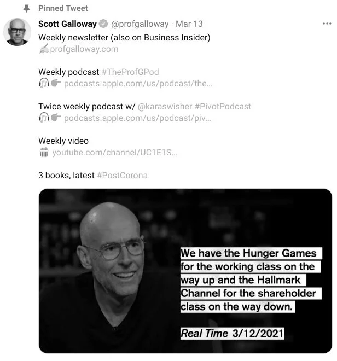The image size is (337, 361).
Task: Click headphones emoji beside Prof G podcast link
Action: (x=44, y=83)
